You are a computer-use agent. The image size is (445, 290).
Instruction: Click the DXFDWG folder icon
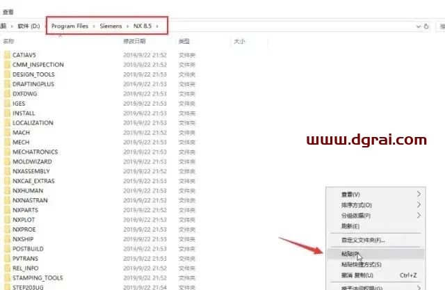point(8,94)
